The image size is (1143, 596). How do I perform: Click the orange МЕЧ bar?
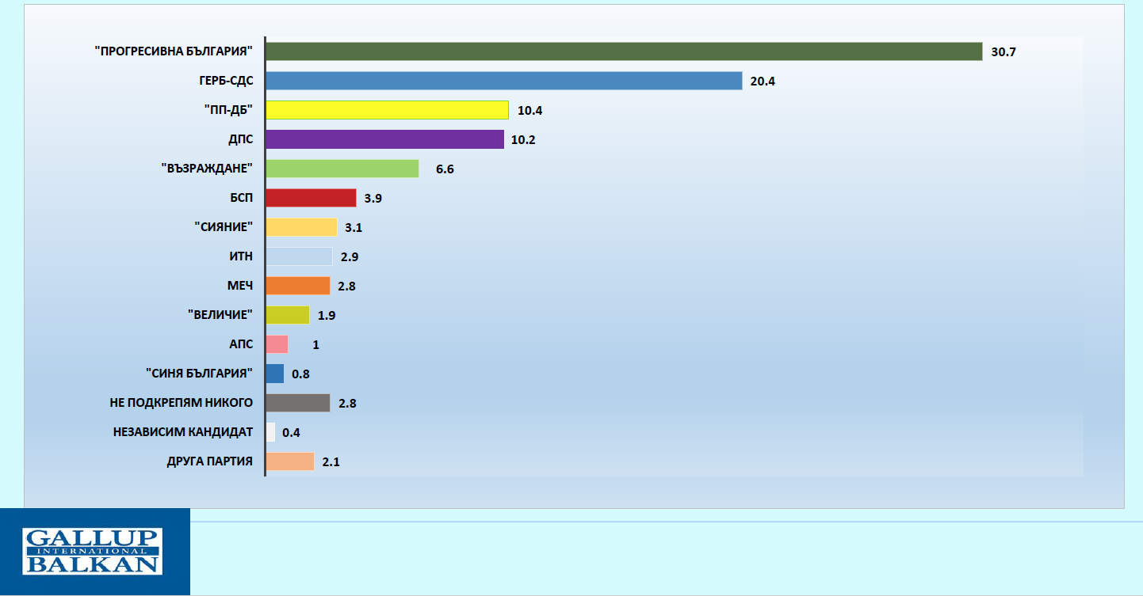298,286
